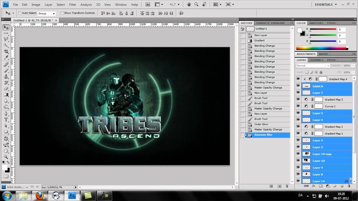The image size is (358, 201).
Task: Toggle visibility of Curves 1 layer
Action: pos(298,106)
